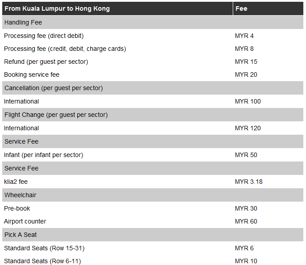
Task: Click 'Infant (per infant per sector)' row
Action: [x=44, y=155]
